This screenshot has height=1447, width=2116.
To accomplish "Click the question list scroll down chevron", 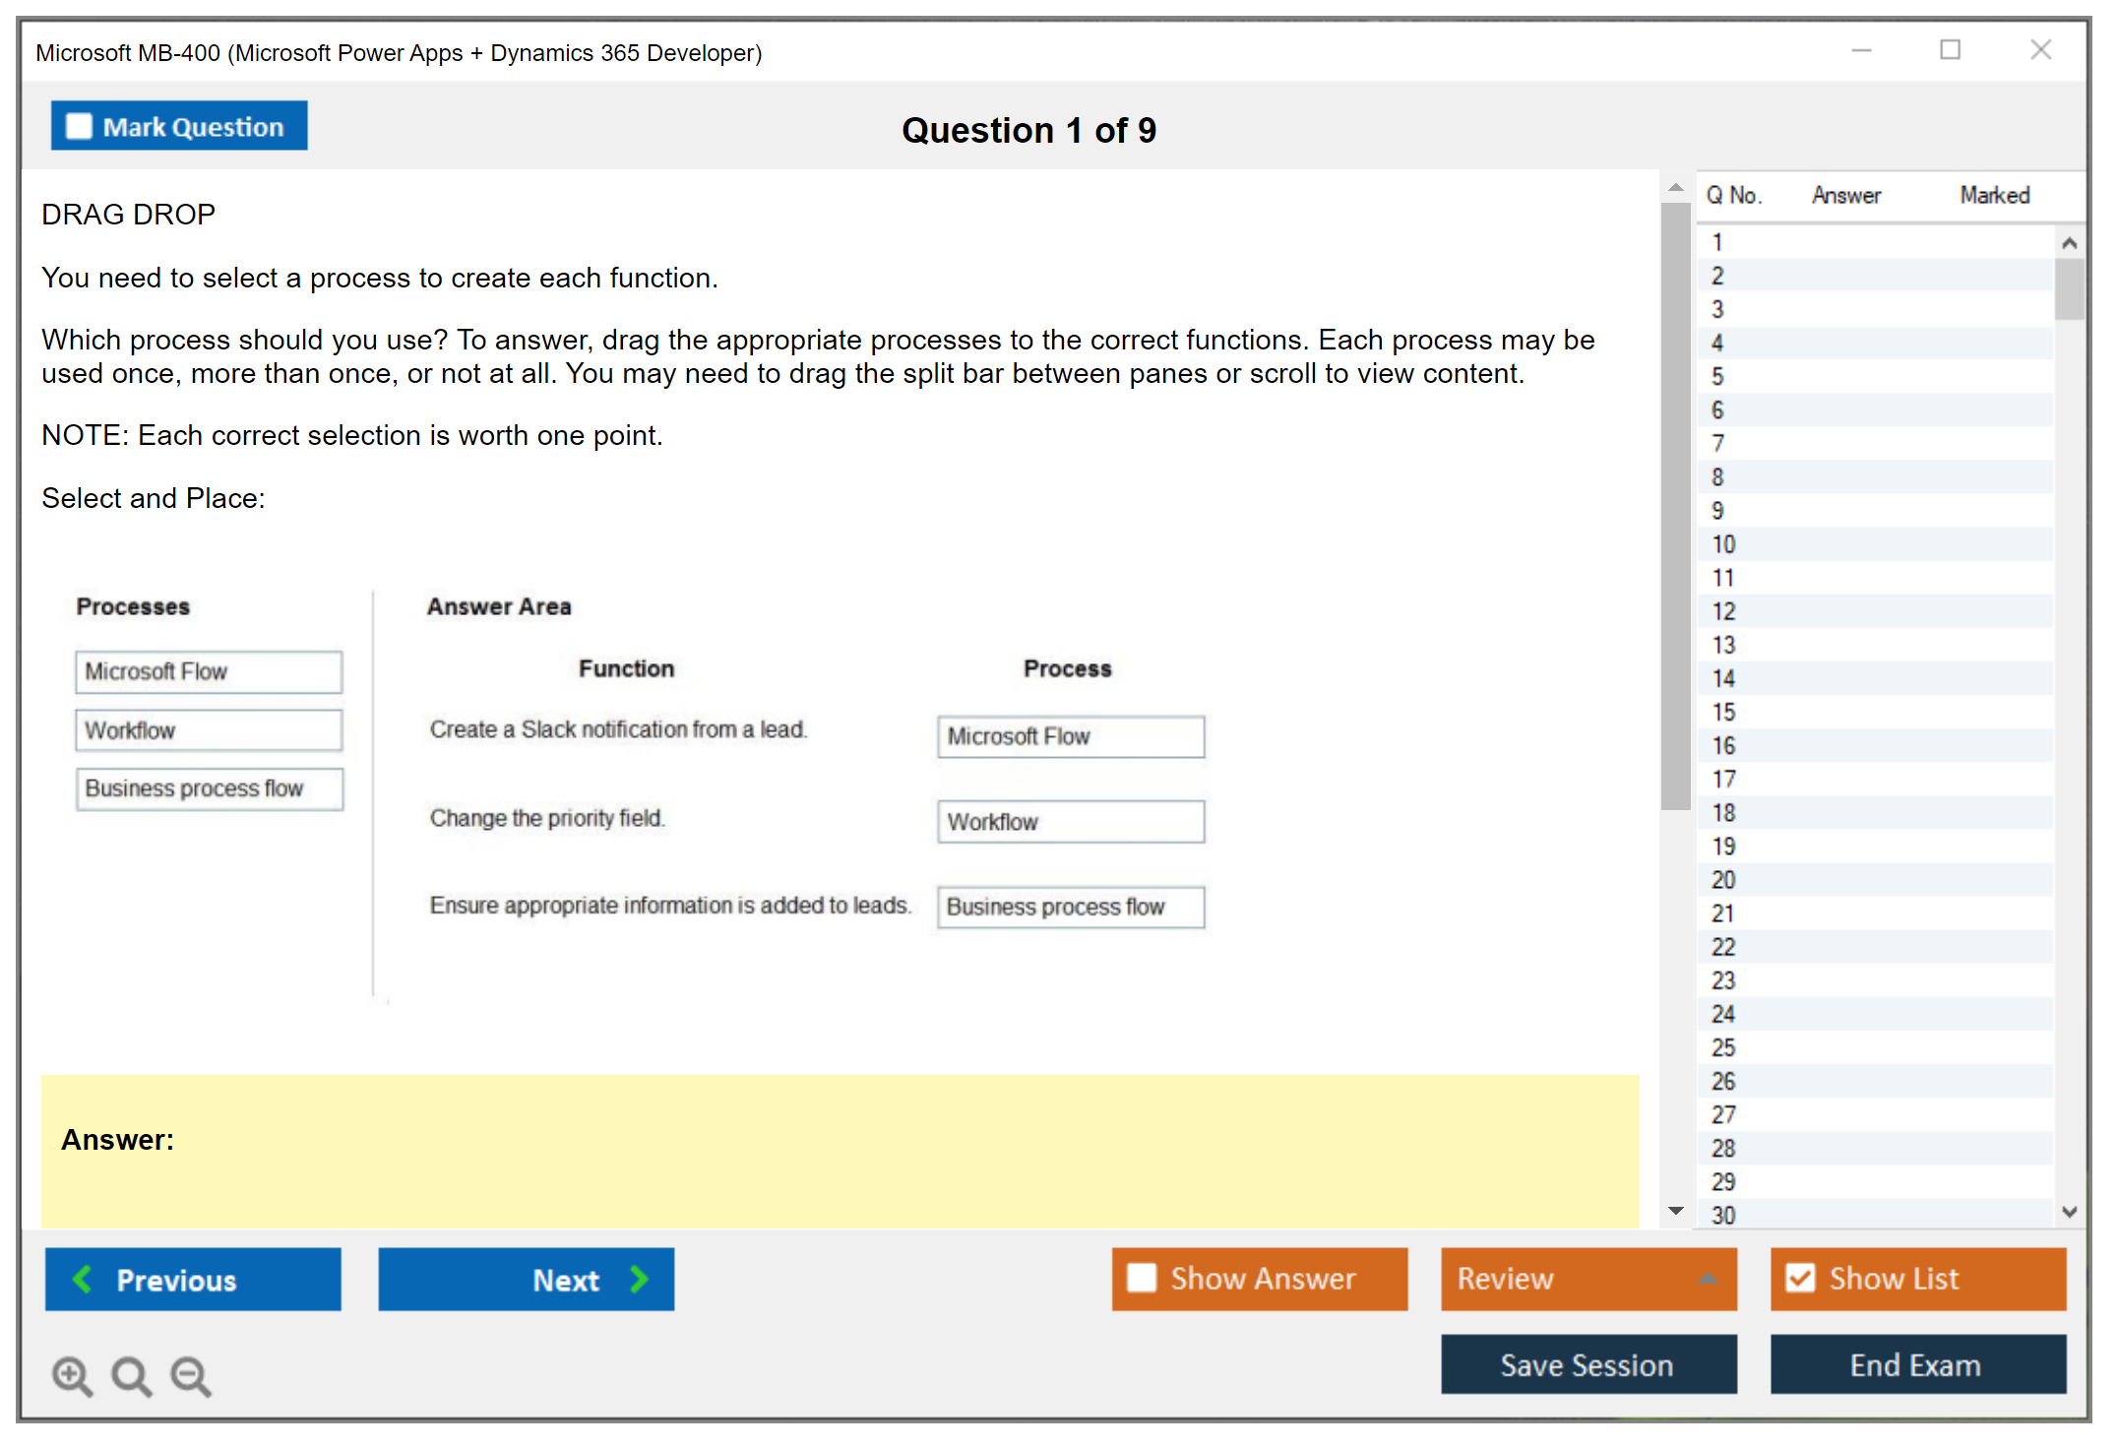I will tap(2069, 1212).
